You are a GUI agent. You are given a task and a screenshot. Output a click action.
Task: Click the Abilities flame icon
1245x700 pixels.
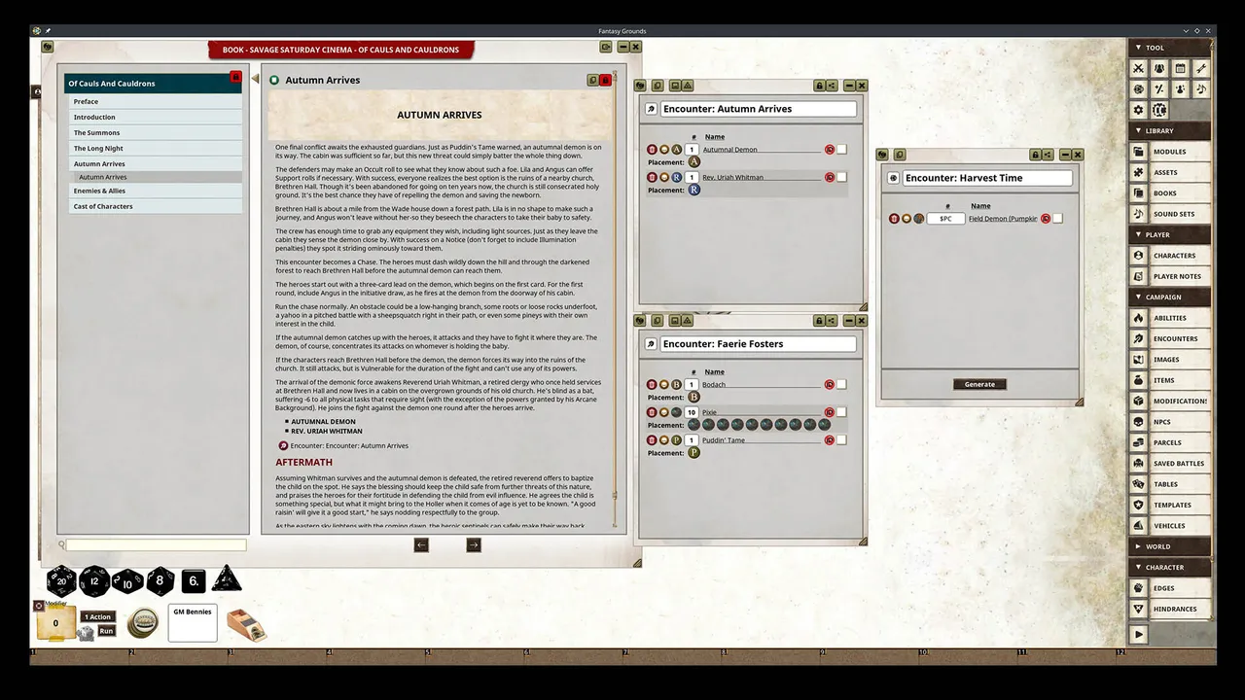tap(1139, 318)
